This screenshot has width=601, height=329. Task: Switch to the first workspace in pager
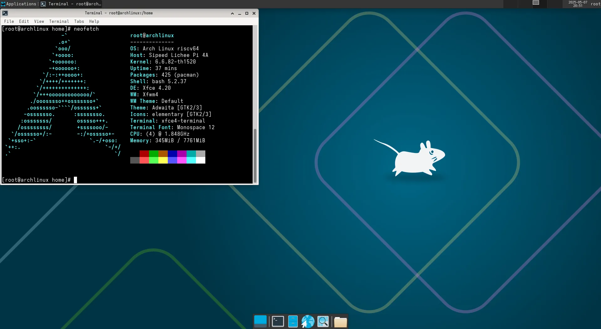[x=511, y=4]
